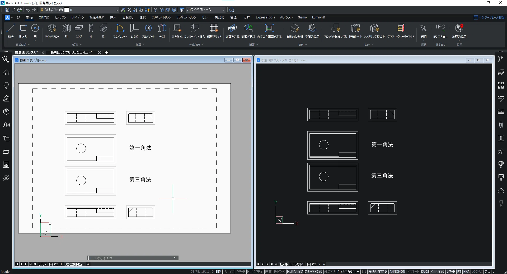This screenshot has width=507, height=274.
Task: Toggle 極トラック in the status bar
Action: coord(279,272)
